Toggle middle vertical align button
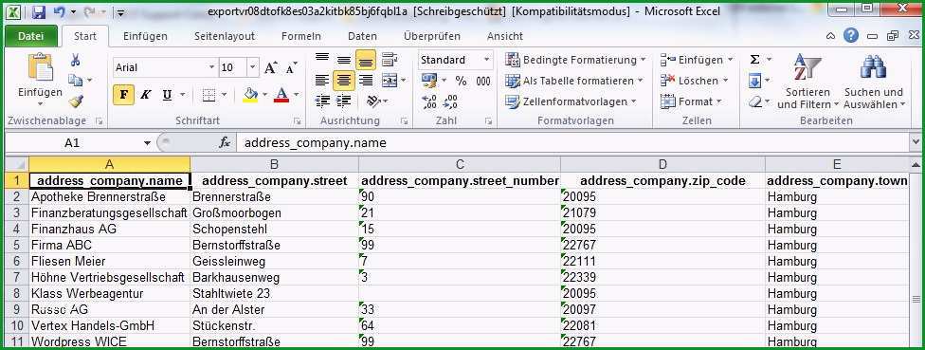Viewport: 925px width, 350px height. pos(343,60)
